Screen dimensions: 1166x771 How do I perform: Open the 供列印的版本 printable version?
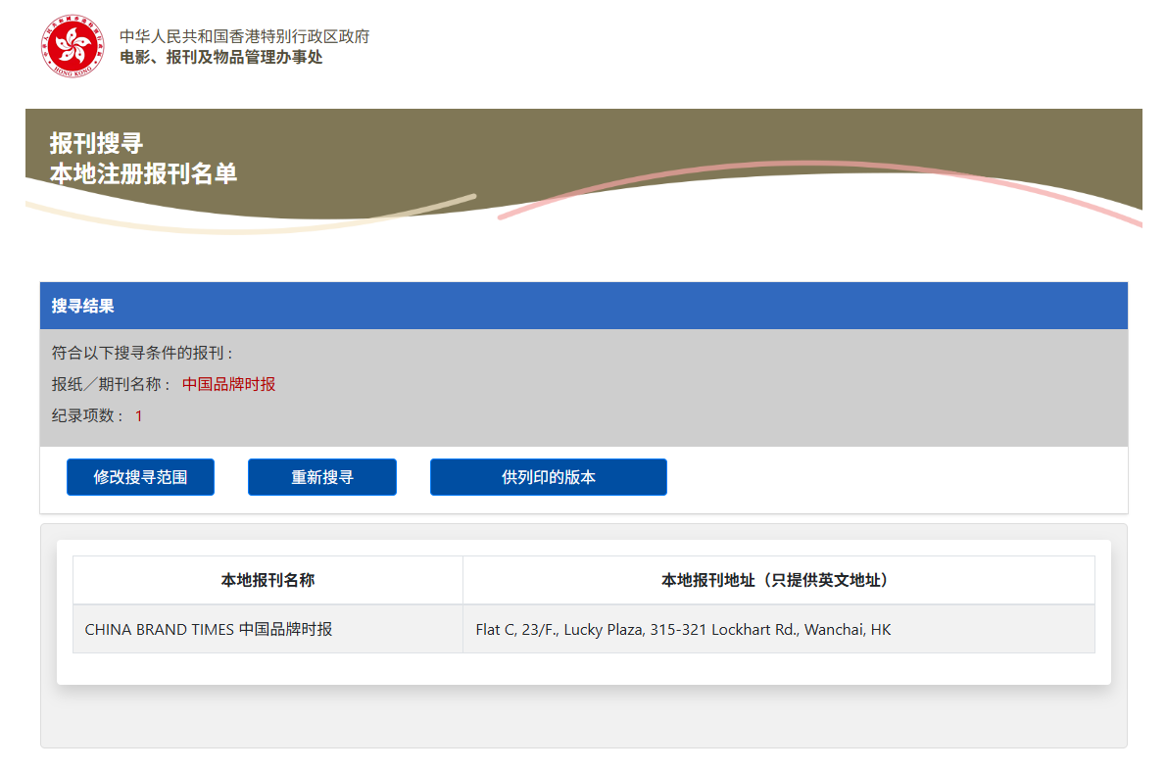(x=548, y=477)
